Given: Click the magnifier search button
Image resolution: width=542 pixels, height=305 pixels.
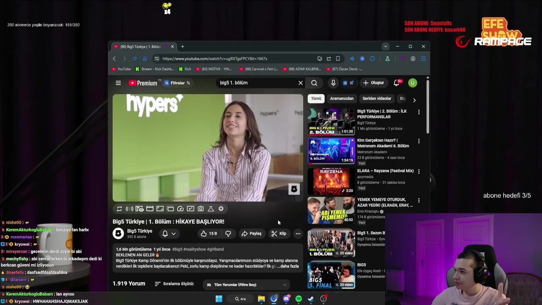Looking at the screenshot, I should point(314,83).
